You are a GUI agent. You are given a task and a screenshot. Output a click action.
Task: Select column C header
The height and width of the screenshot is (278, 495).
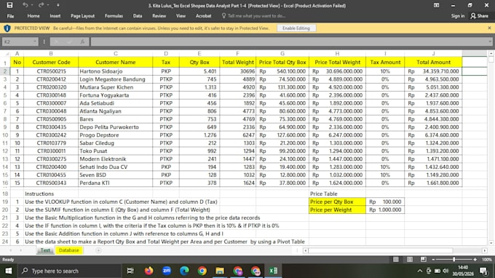[x=116, y=53]
